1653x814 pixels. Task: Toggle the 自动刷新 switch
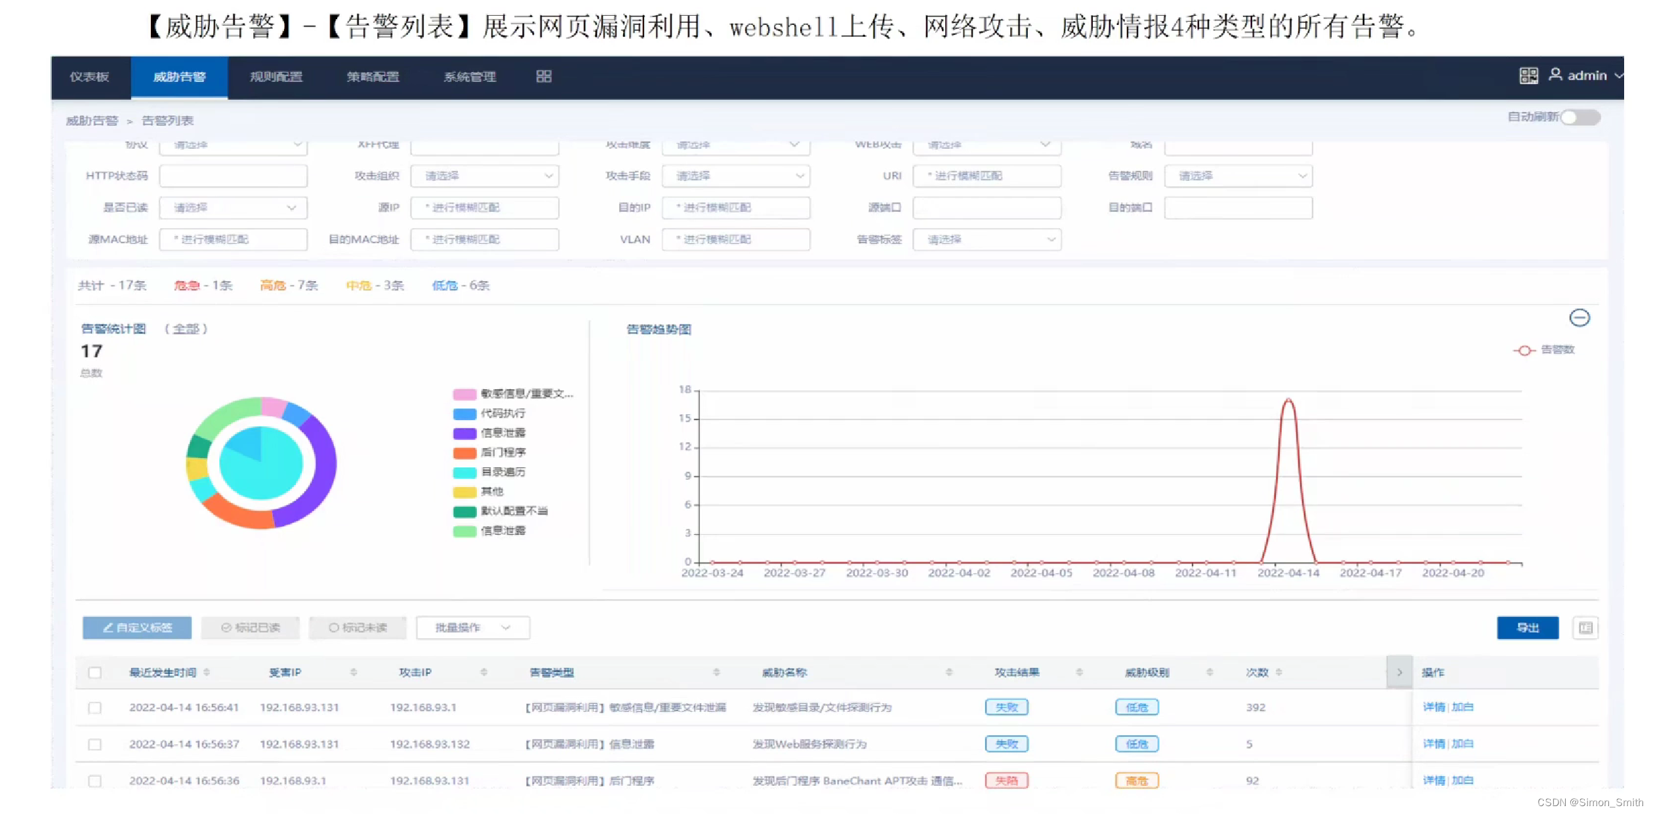click(x=1580, y=117)
